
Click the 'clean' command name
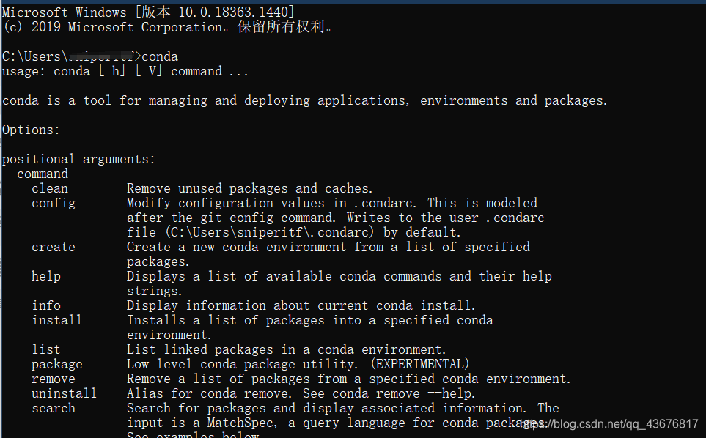[50, 188]
